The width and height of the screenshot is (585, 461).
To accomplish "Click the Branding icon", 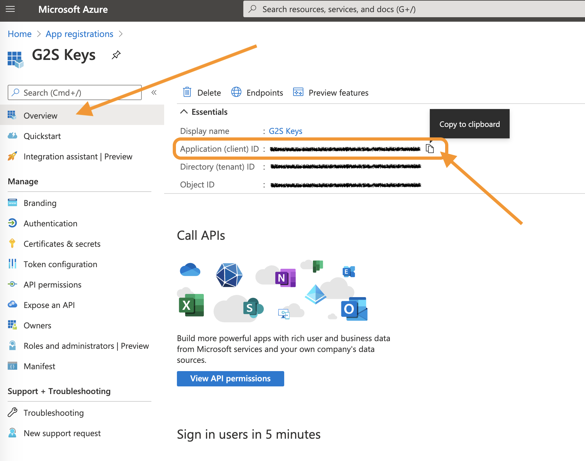I will click(12, 203).
